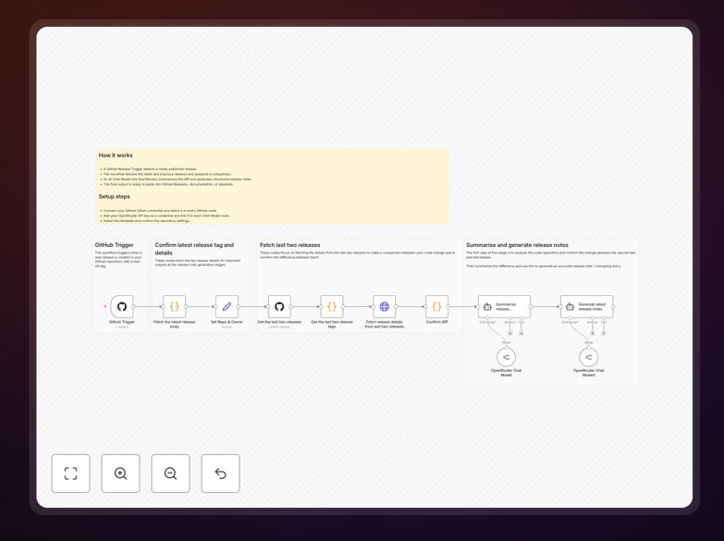Click the "Setup steps" heading

coord(114,196)
